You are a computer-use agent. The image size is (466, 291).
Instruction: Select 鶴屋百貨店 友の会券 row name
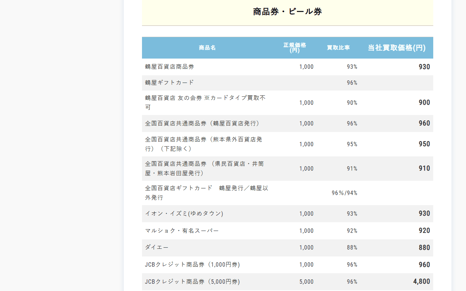(205, 103)
